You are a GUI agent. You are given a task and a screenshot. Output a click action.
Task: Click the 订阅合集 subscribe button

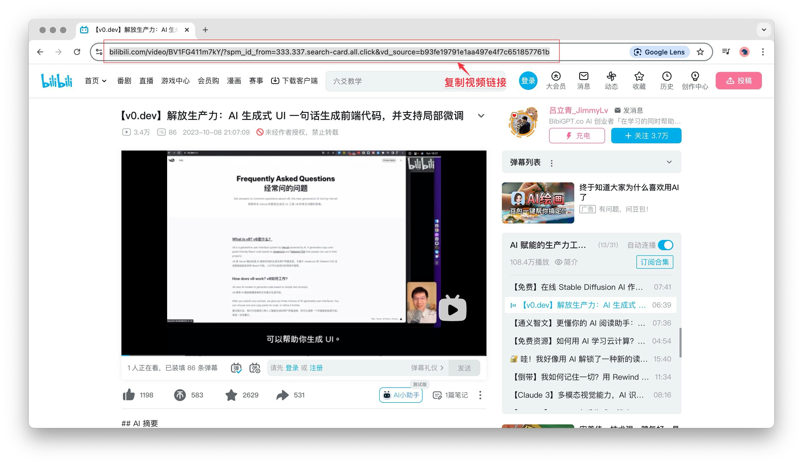[655, 262]
